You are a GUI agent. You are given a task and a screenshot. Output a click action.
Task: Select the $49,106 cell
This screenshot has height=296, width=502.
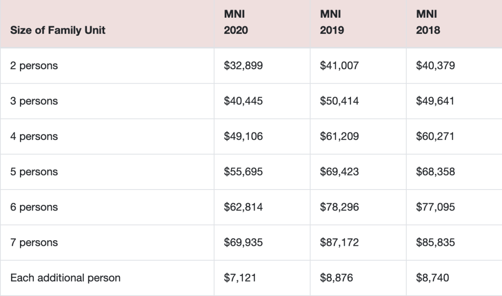point(243,136)
